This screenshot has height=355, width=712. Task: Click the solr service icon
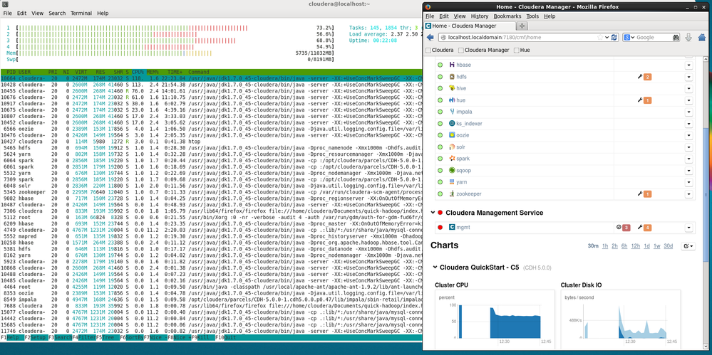tap(452, 147)
